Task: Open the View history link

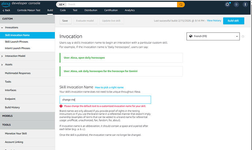Action: [x=214, y=21]
